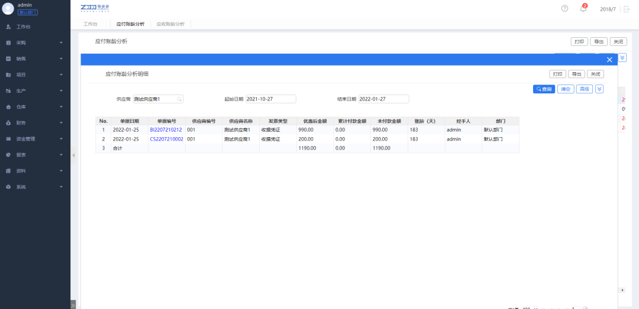Click the 清空 button
Viewport: 639px width, 309px height.
566,89
